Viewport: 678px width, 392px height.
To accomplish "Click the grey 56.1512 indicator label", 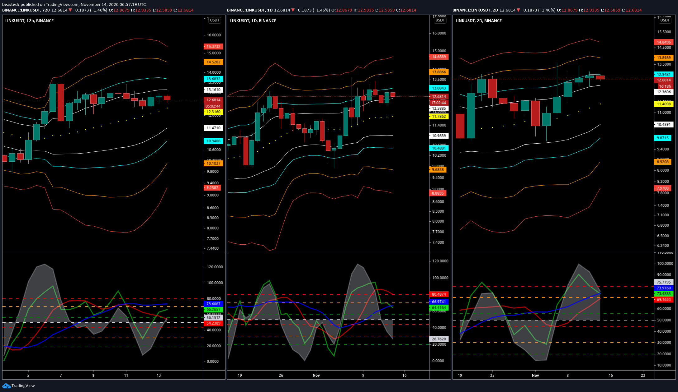I will click(x=213, y=318).
